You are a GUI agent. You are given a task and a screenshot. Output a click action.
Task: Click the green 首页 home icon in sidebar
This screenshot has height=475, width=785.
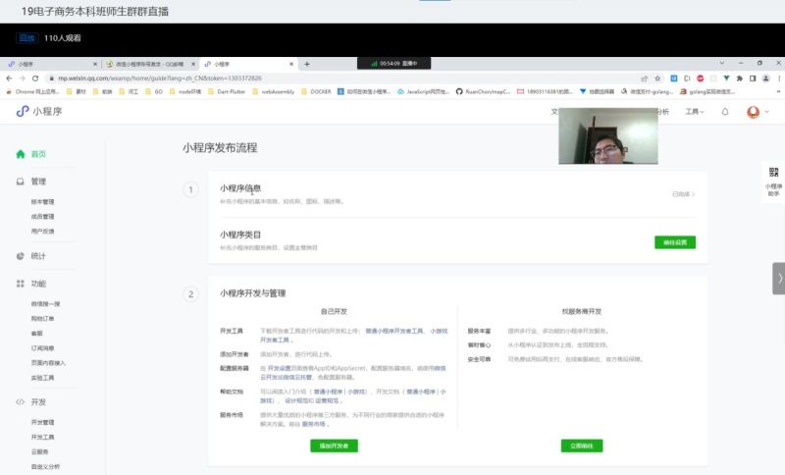coord(21,154)
